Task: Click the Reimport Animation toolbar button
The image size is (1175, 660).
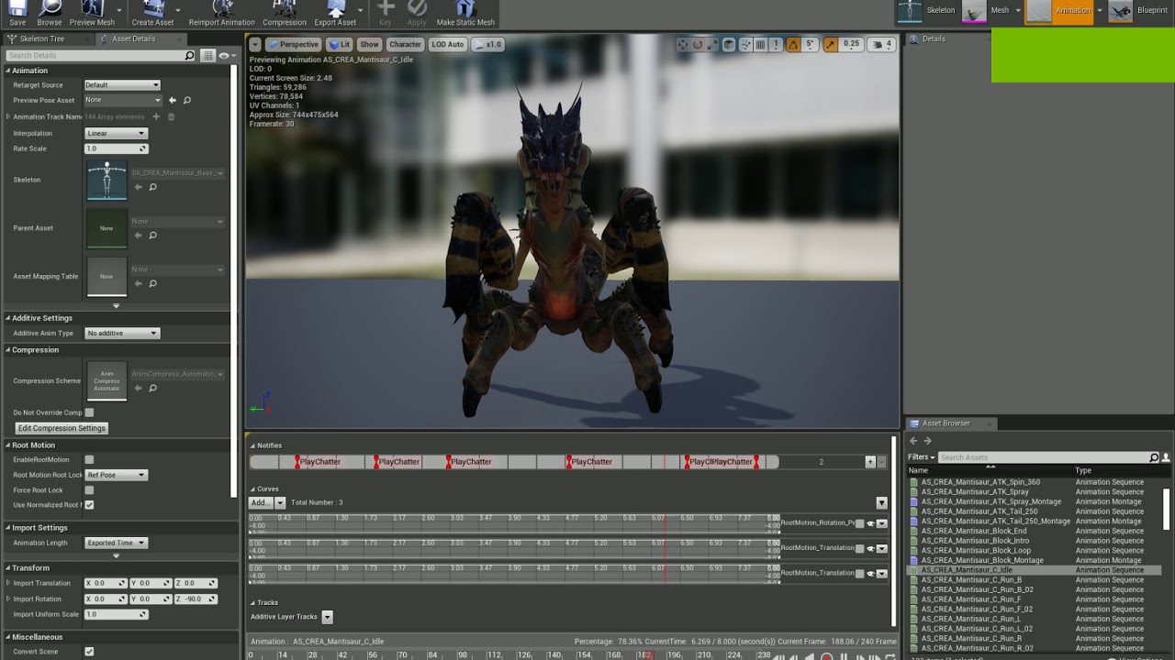Action: (x=222, y=13)
